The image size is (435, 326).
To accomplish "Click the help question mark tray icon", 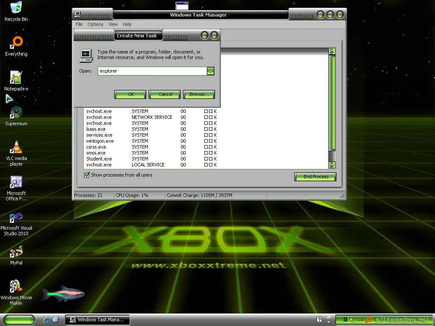I will (x=319, y=320).
